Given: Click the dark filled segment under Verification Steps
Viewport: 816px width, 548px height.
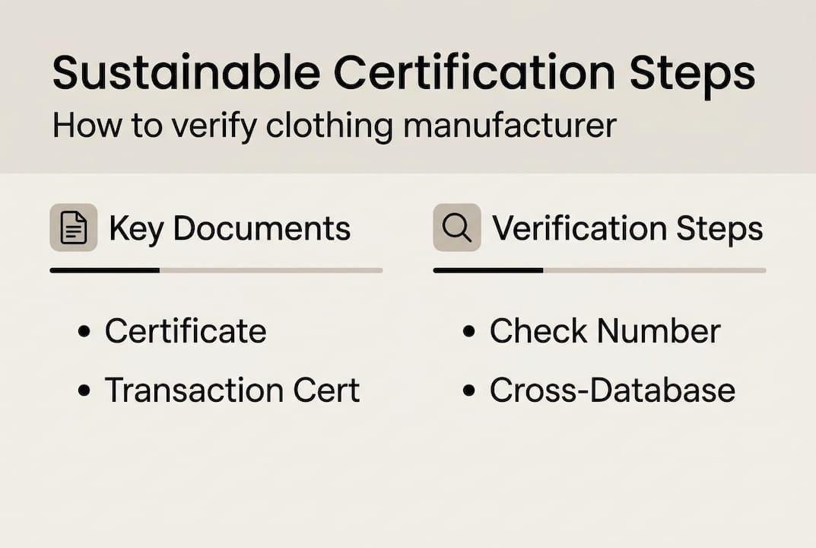Looking at the screenshot, I should point(488,270).
